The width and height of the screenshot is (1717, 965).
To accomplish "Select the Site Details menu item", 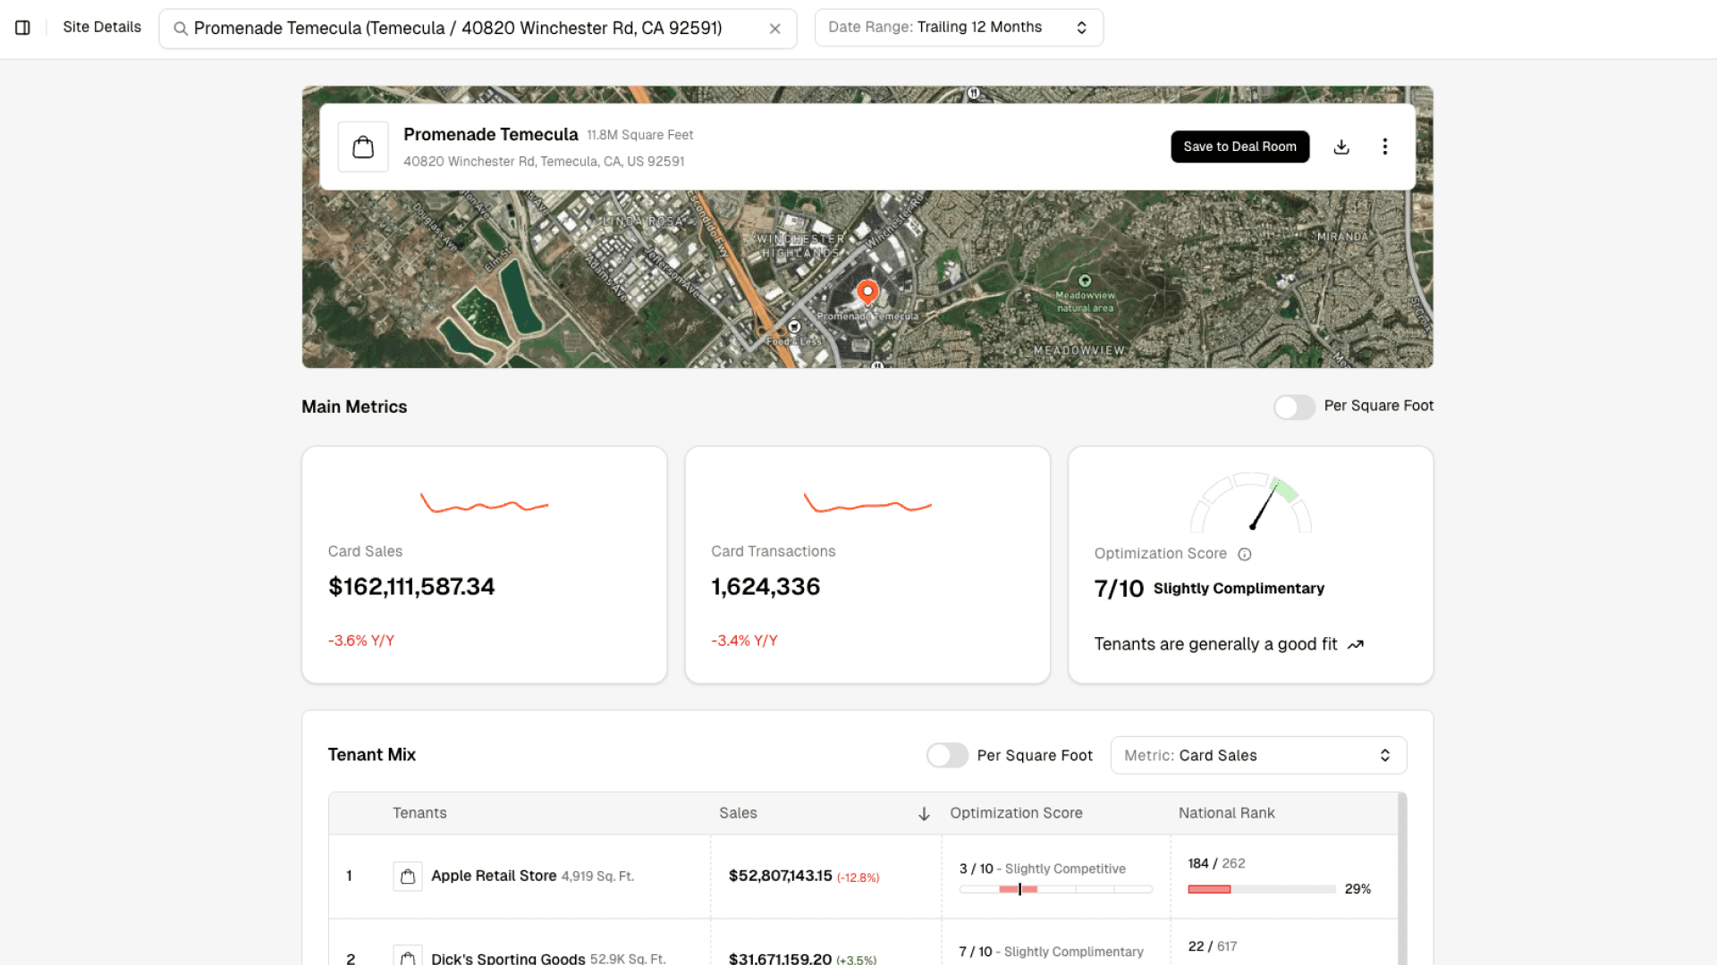I will pyautogui.click(x=101, y=27).
